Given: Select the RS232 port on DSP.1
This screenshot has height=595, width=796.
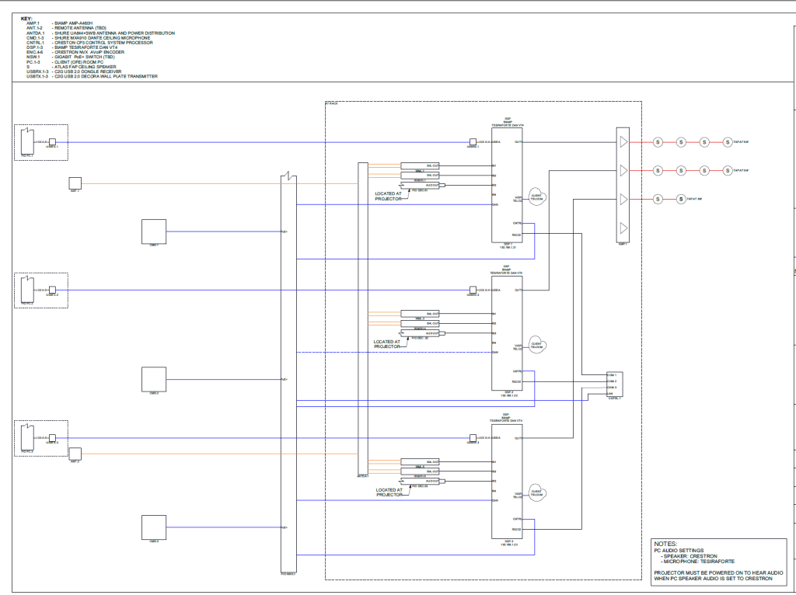Looking at the screenshot, I should [x=516, y=235].
